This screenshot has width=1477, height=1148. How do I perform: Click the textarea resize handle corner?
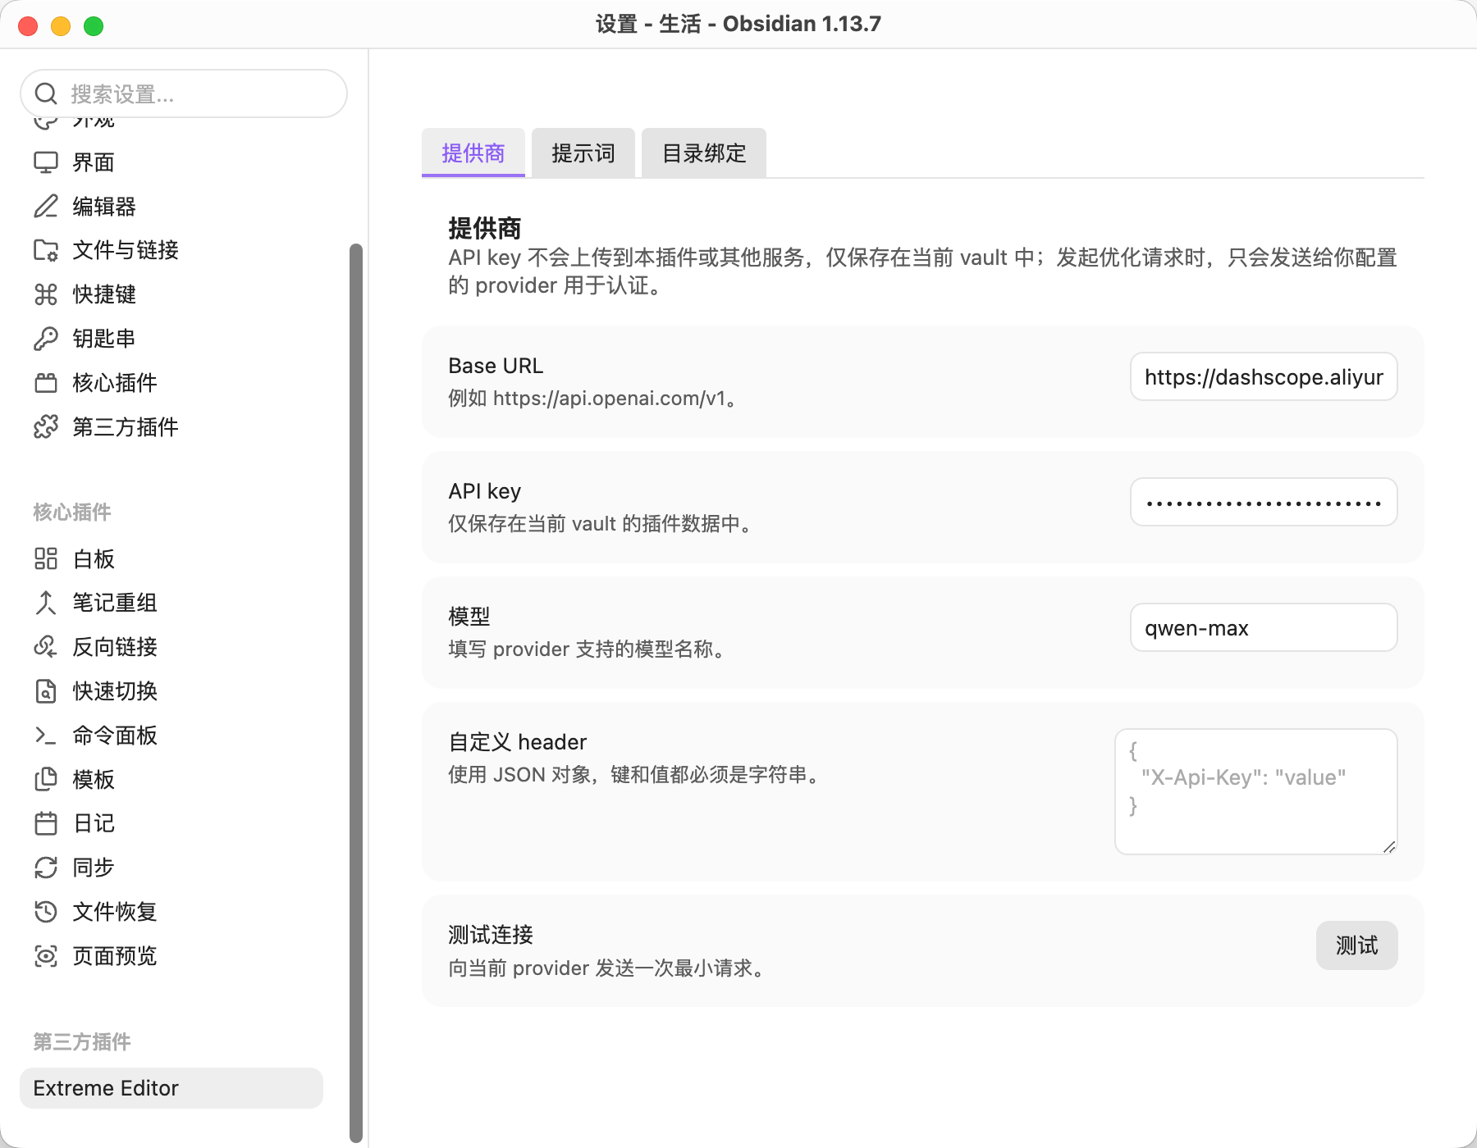click(x=1389, y=846)
